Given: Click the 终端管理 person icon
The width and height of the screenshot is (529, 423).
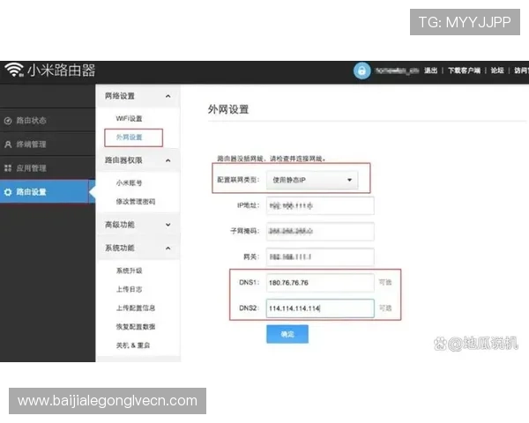Looking at the screenshot, I should (8, 145).
